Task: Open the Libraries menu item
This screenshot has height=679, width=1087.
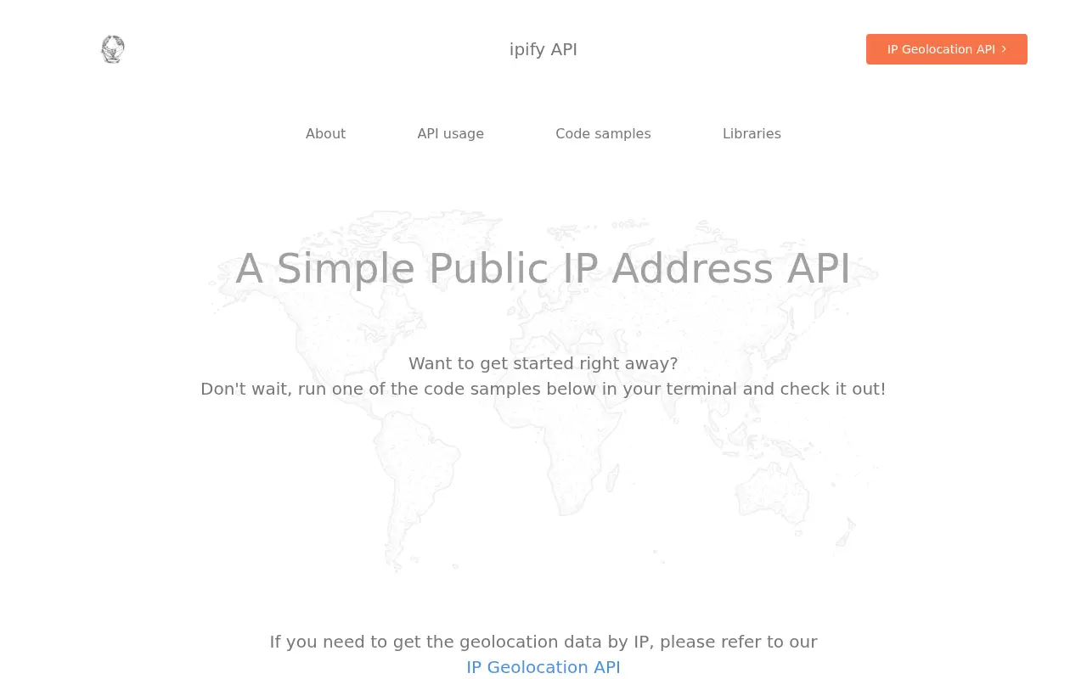Action: point(752,133)
